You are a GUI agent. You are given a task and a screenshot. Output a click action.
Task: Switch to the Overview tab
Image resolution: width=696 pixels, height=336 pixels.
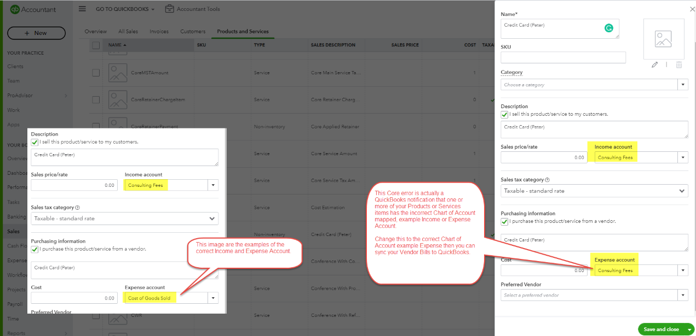(95, 32)
